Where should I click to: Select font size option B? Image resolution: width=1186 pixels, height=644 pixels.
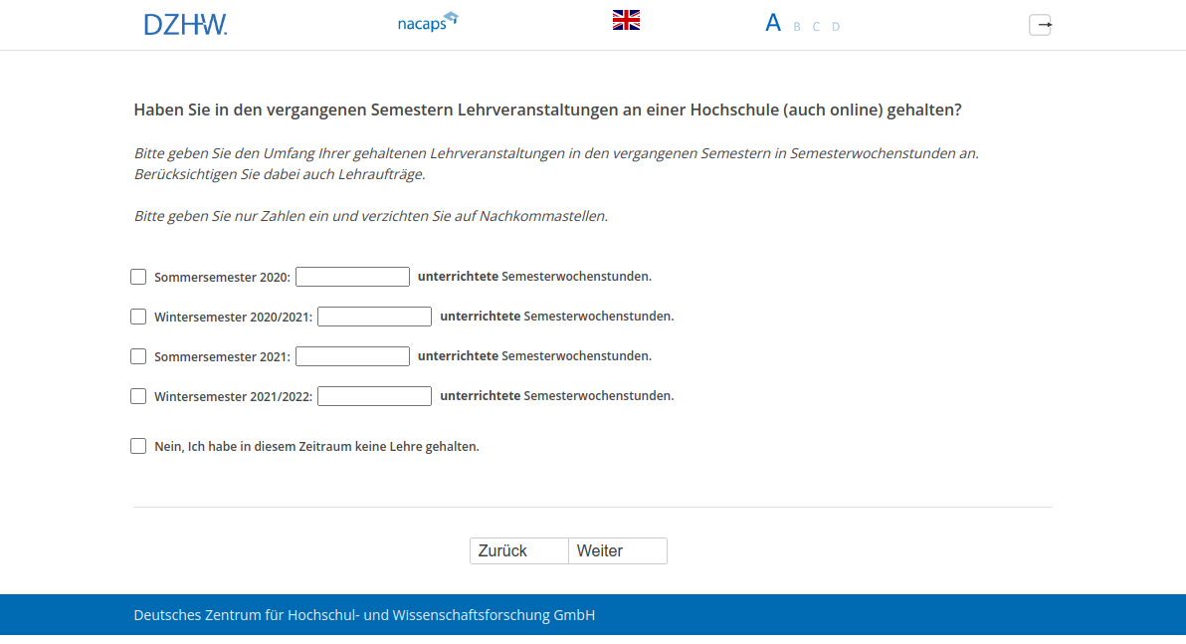pos(797,27)
